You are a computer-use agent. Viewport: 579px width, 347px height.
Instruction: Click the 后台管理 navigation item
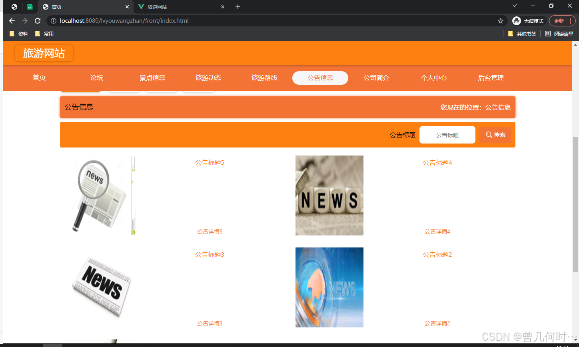click(x=491, y=78)
